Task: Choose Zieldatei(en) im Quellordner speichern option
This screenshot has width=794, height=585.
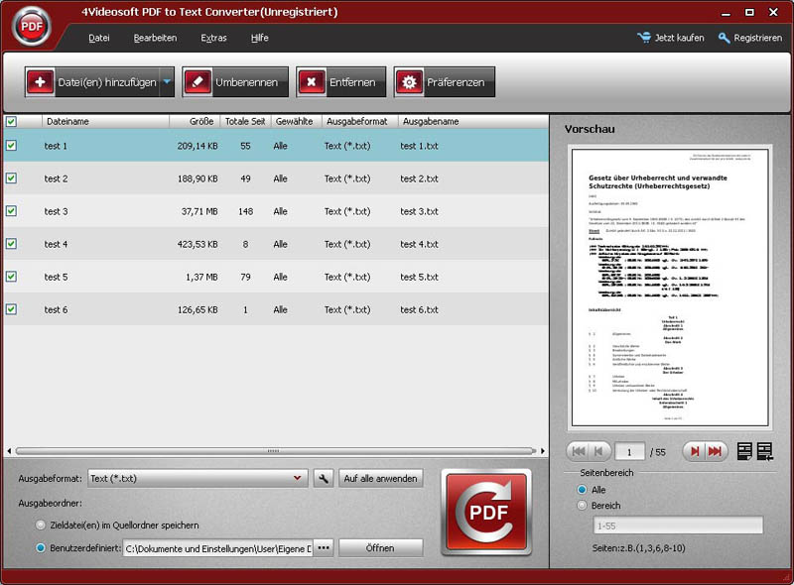Action: pyautogui.click(x=41, y=525)
